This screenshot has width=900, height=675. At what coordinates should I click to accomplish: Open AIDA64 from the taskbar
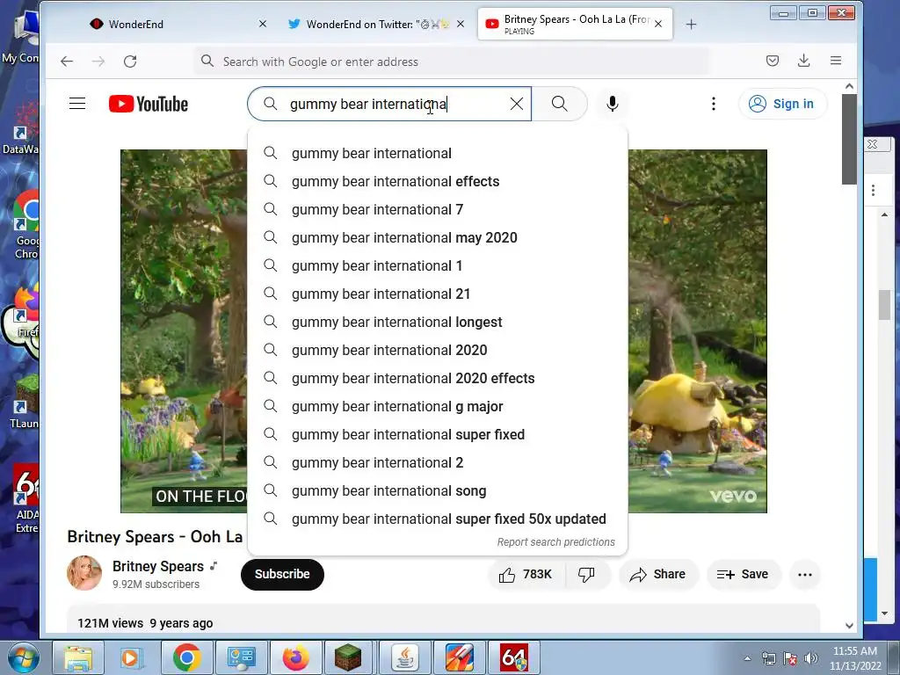[513, 657]
